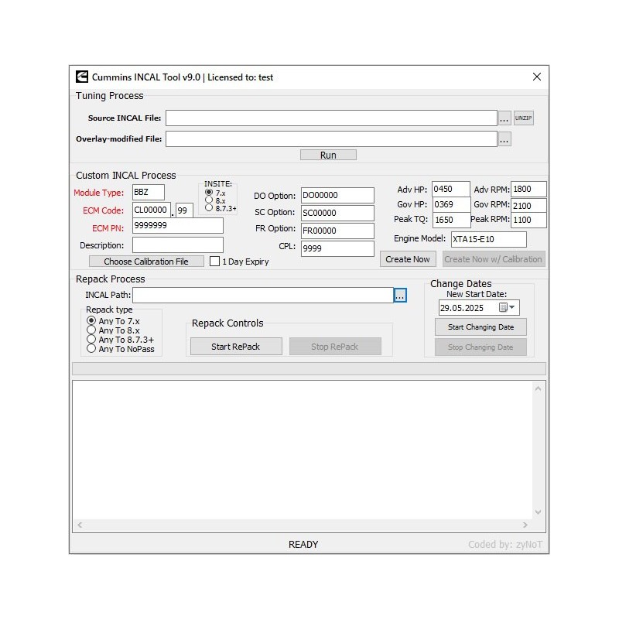
Task: Click the Stop Changing Date button
Action: pos(480,347)
